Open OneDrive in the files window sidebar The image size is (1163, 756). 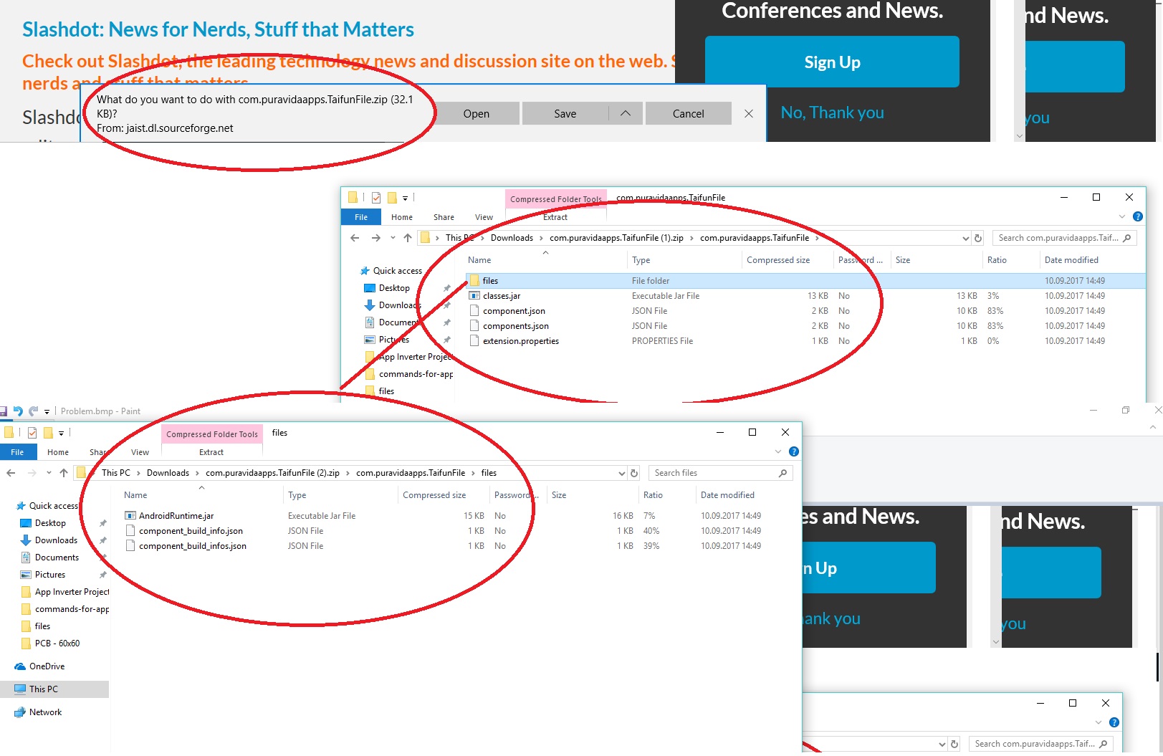click(x=47, y=666)
